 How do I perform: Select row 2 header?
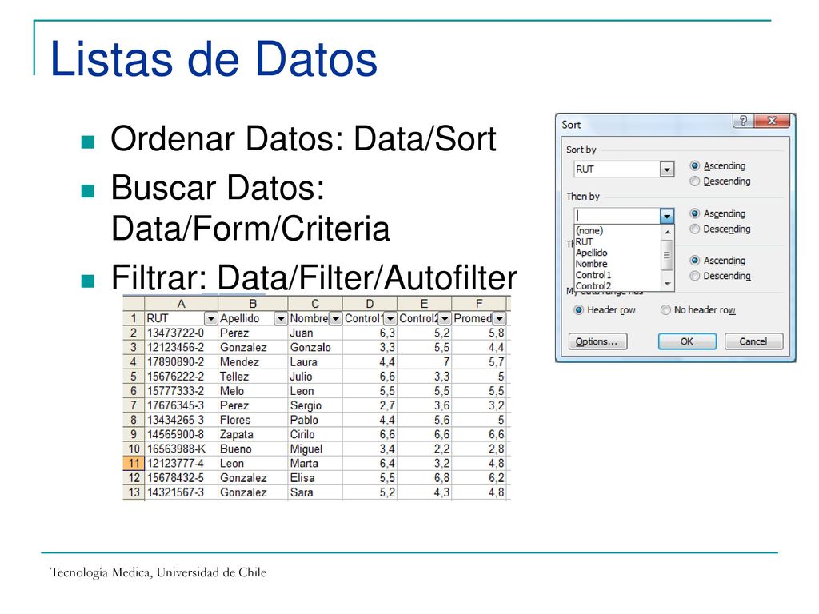pyautogui.click(x=134, y=333)
